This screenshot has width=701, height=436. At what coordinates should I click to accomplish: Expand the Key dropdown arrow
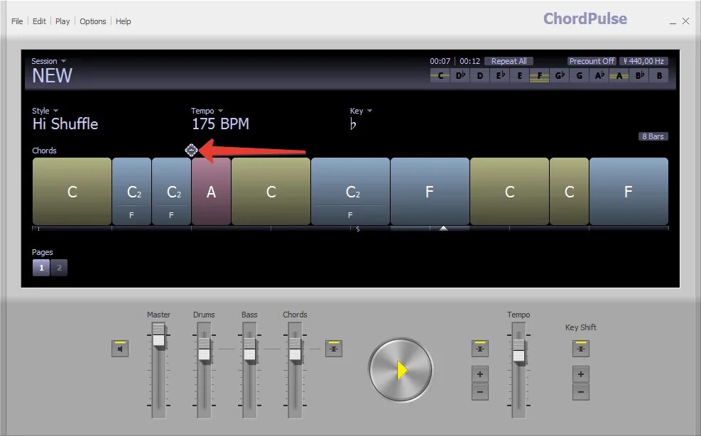[x=370, y=111]
